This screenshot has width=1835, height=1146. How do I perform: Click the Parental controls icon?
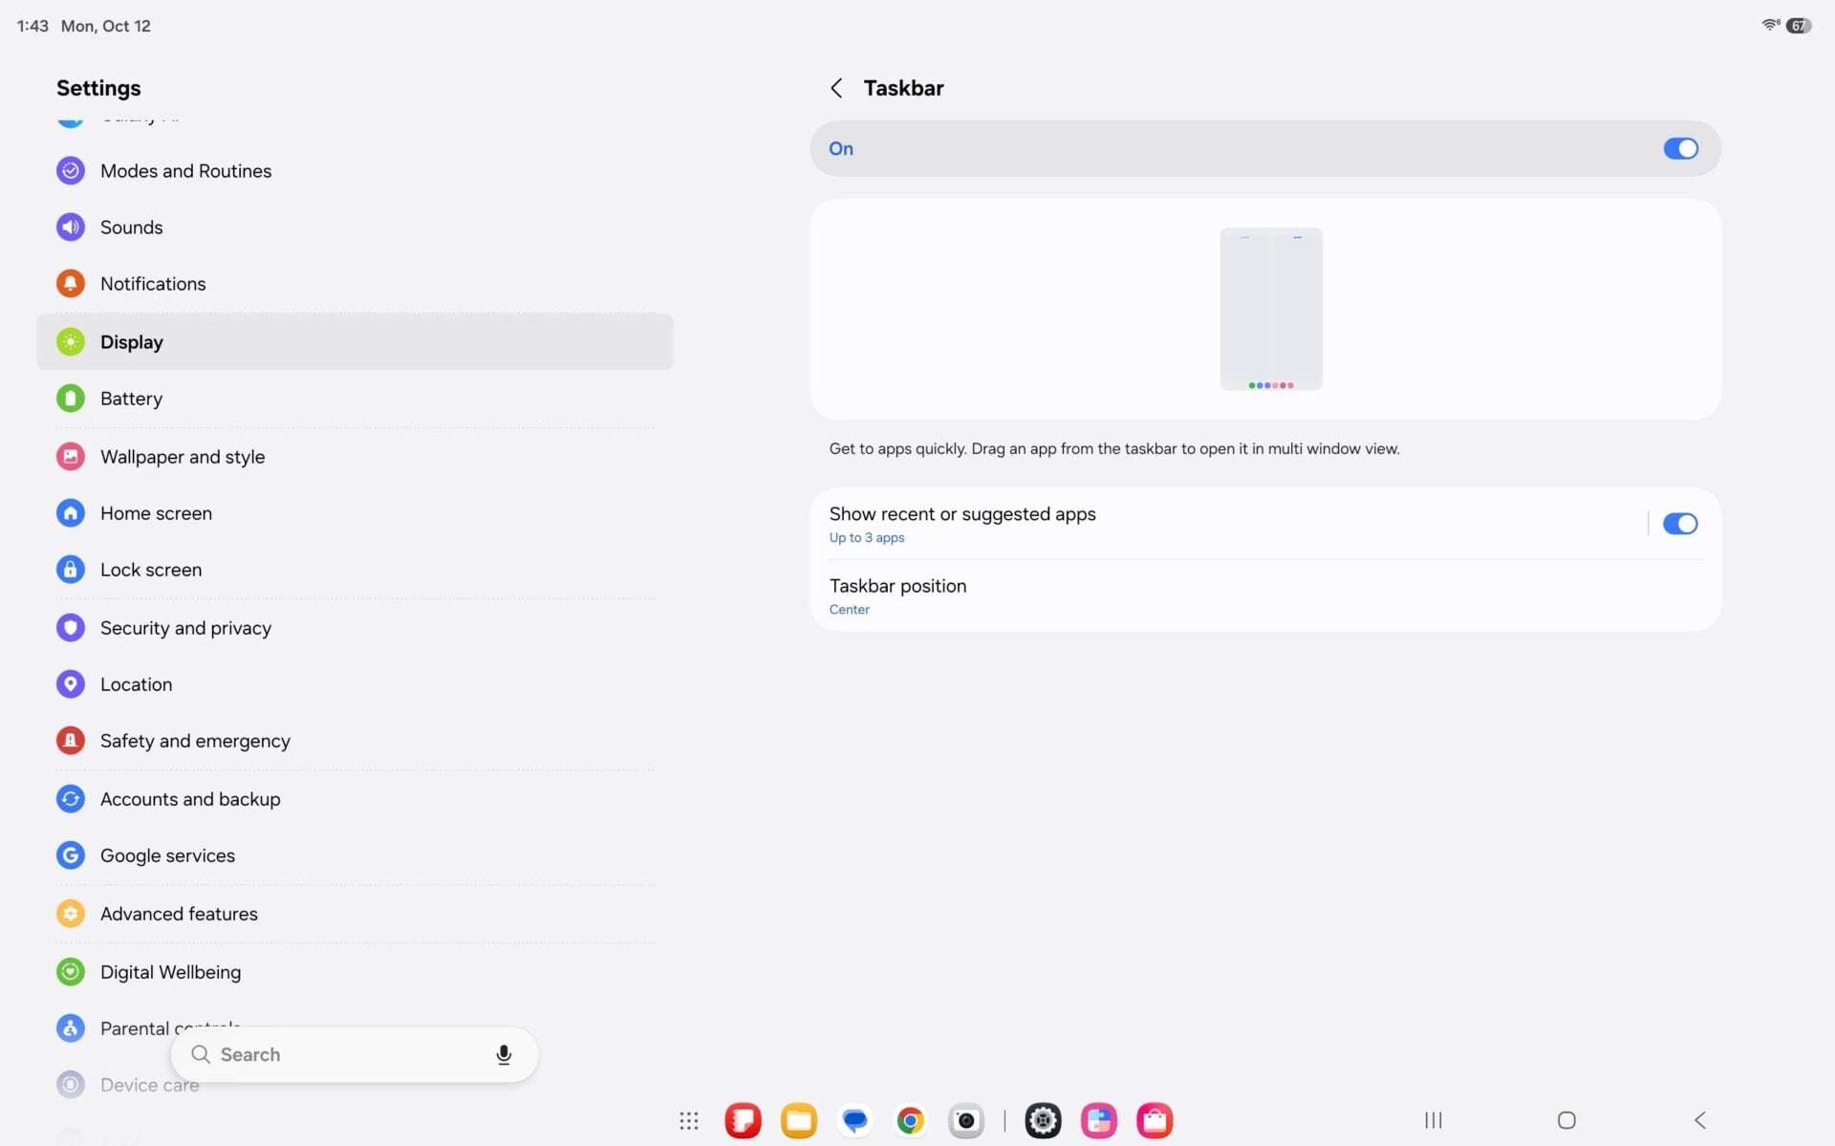71,1028
